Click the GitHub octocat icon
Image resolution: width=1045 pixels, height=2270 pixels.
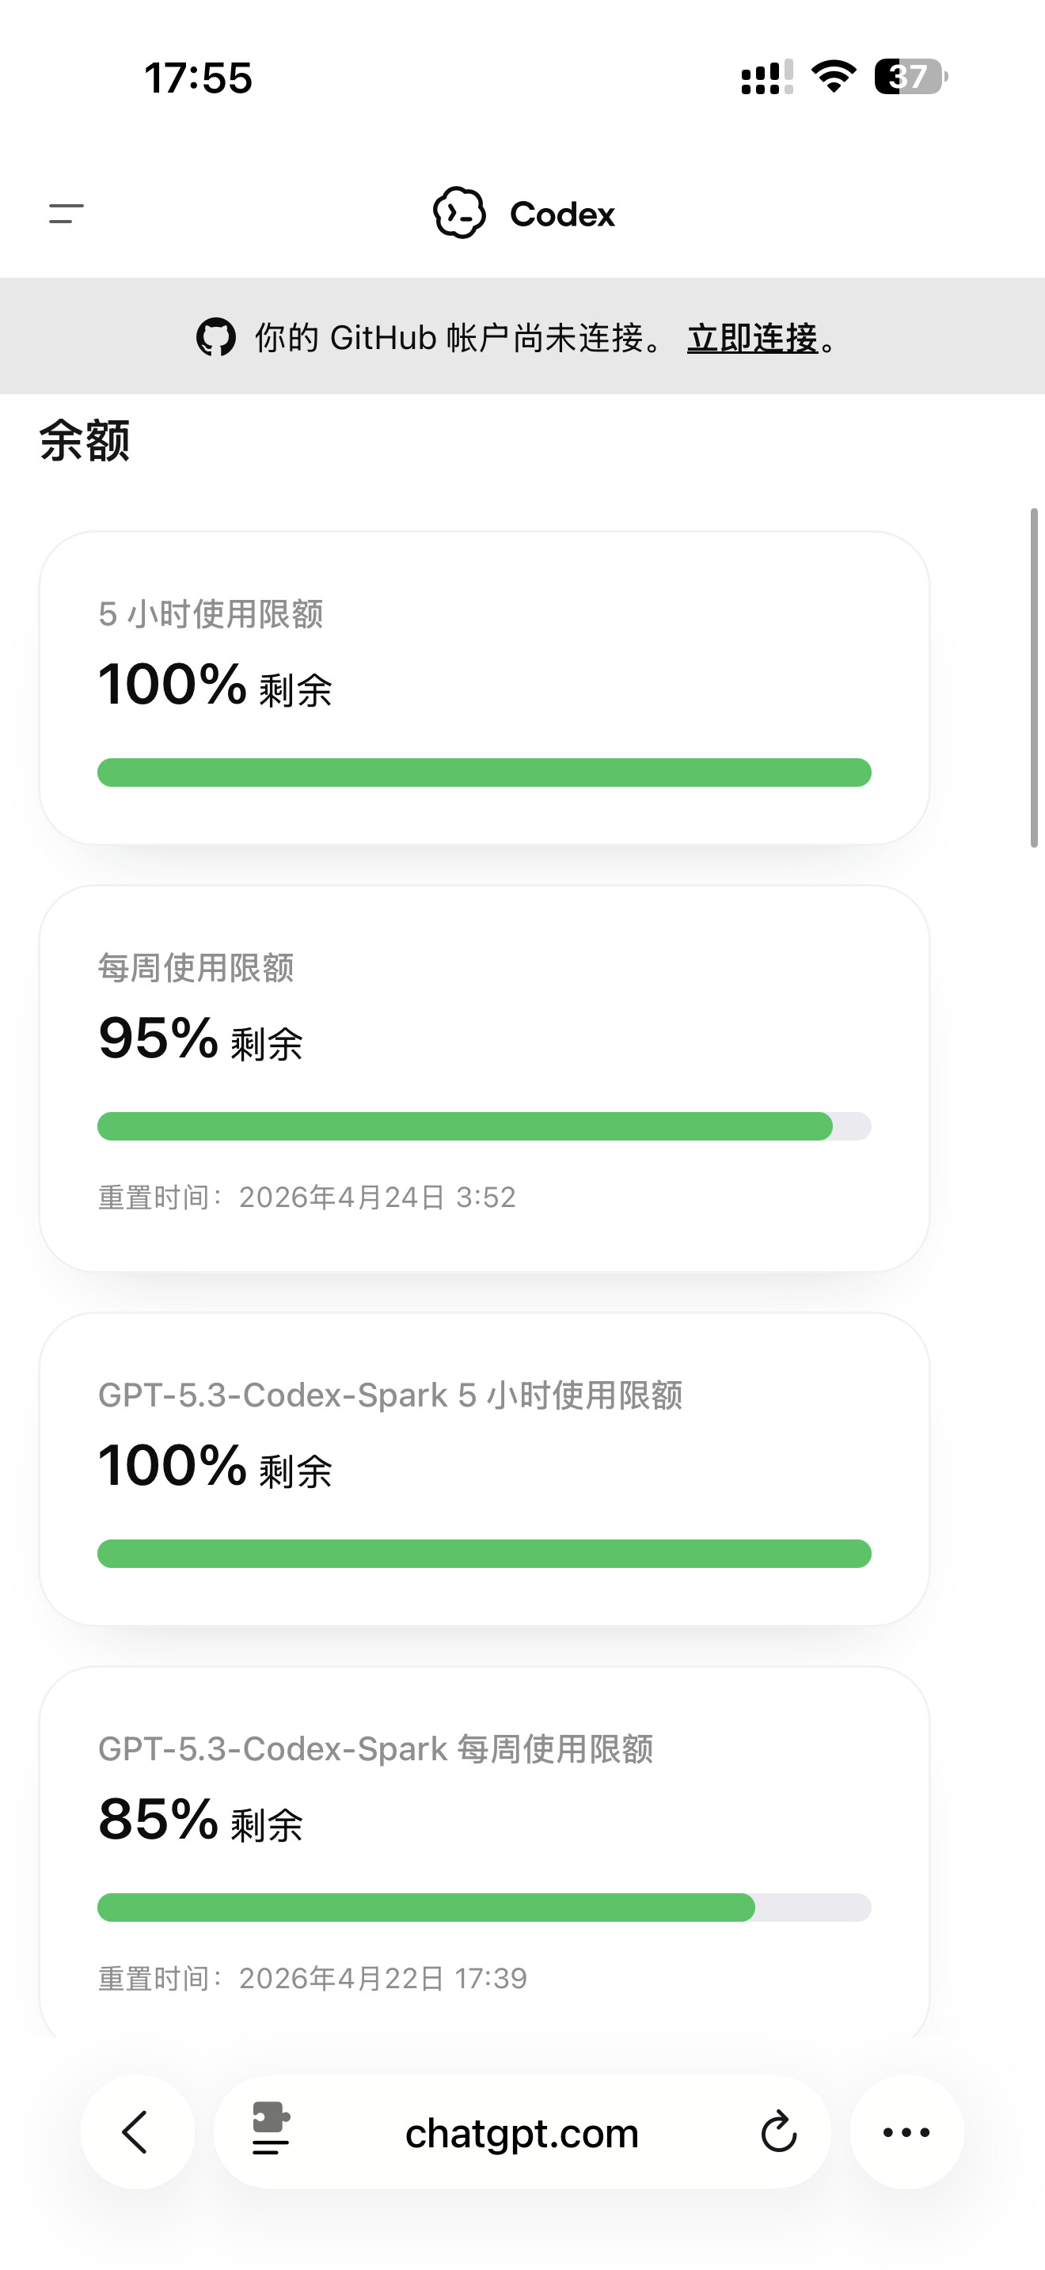click(x=216, y=337)
